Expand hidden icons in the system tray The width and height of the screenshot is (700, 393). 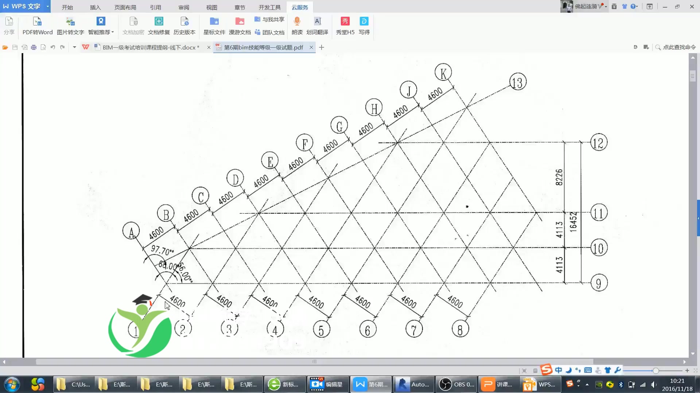[587, 385]
